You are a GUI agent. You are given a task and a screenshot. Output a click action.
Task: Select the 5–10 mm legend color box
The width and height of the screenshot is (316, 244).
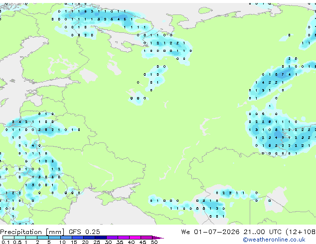(54, 238)
